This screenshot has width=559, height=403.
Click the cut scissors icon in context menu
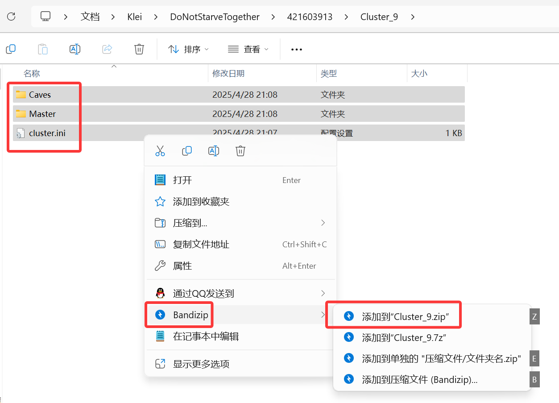click(x=160, y=151)
